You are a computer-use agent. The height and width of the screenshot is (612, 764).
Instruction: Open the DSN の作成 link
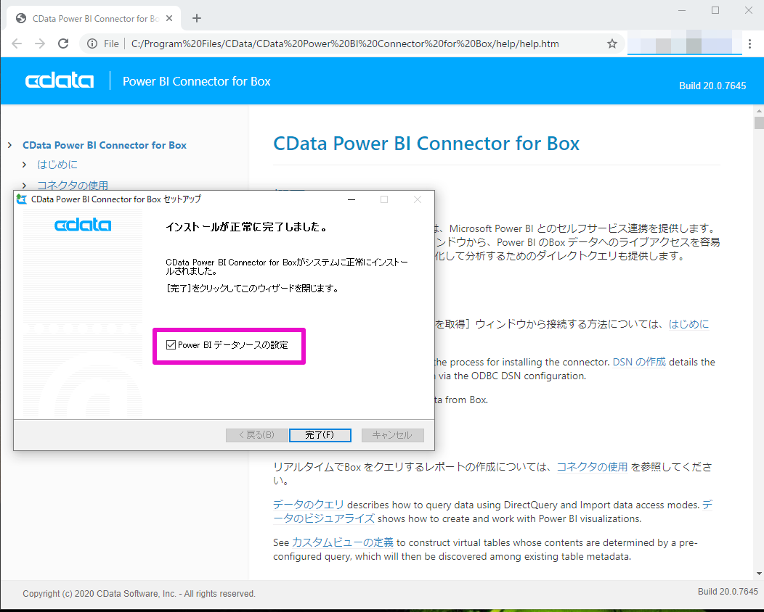coord(639,362)
